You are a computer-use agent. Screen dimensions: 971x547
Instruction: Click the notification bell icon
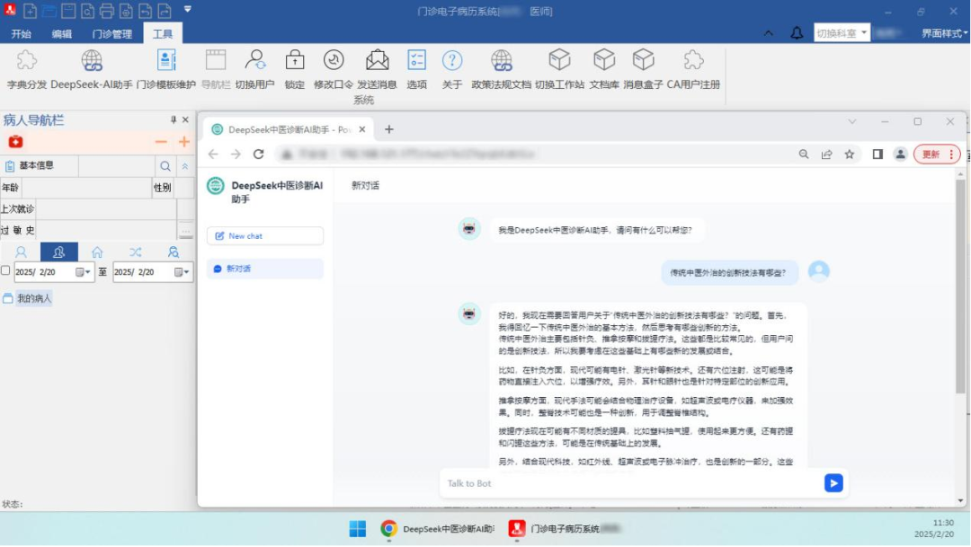click(797, 33)
